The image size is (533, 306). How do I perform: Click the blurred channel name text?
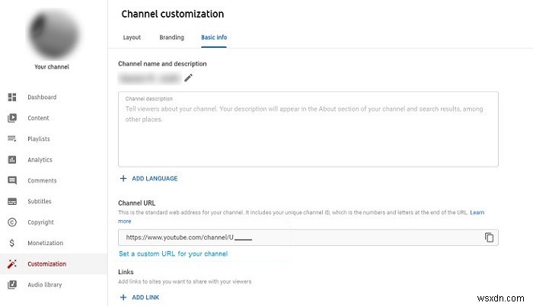point(149,78)
